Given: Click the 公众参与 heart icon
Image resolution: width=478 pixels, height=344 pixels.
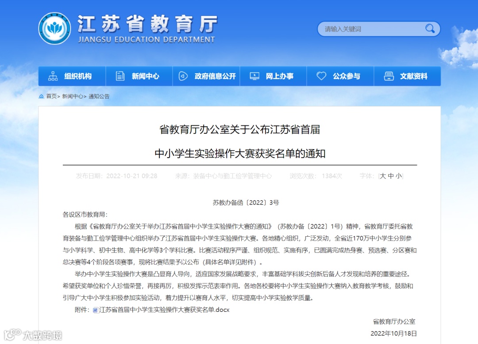Looking at the screenshot, I should pos(321,76).
